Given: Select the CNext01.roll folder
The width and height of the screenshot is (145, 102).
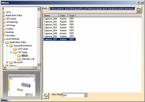Looking at the screenshot, I should (x=28, y=59).
